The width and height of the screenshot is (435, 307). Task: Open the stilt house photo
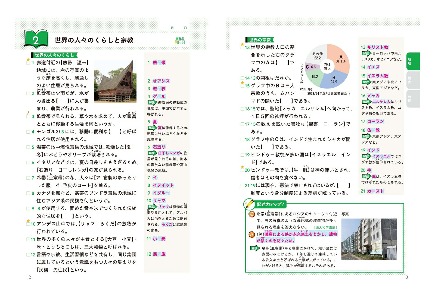pos(115,81)
